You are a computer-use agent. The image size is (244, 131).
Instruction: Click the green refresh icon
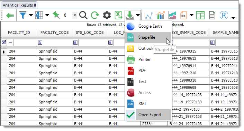coord(95,15)
